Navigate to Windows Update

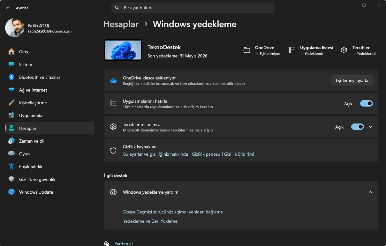tap(50, 192)
